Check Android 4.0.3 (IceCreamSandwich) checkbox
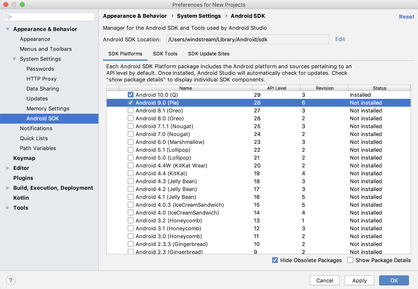 (x=131, y=205)
